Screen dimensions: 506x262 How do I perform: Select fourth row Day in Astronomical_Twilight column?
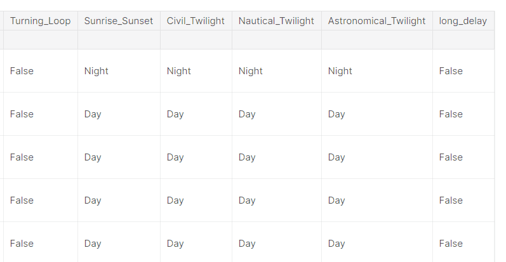[336, 200]
